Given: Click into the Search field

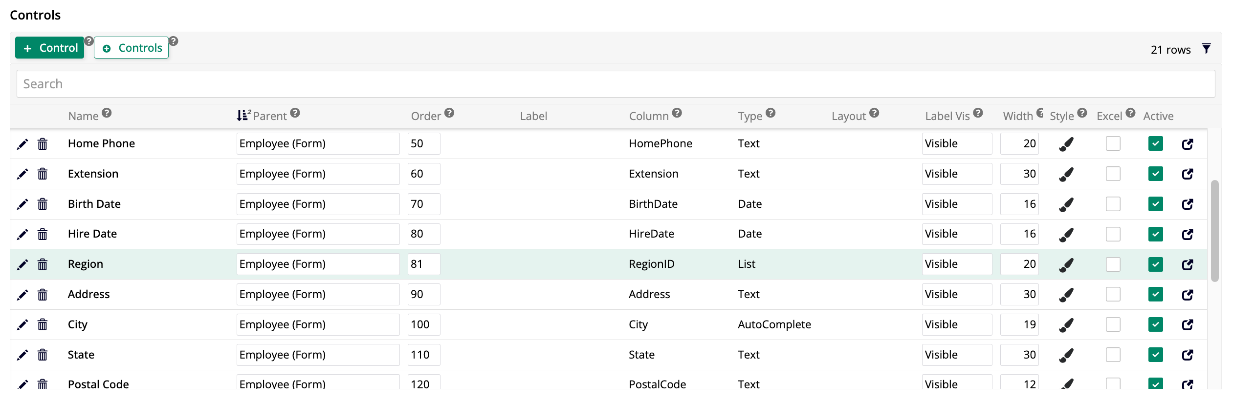Looking at the screenshot, I should tap(615, 84).
